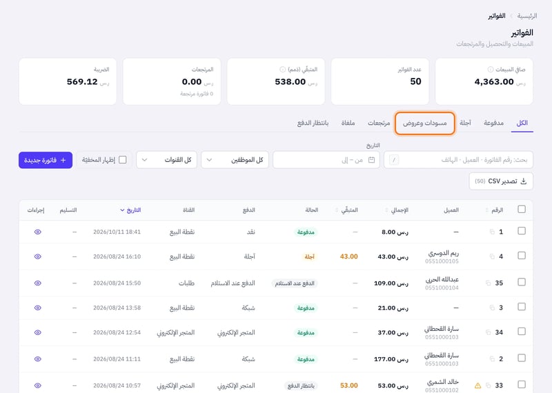Tick the checkbox on invoice 3 row
This screenshot has width=552, height=393.
point(522,307)
